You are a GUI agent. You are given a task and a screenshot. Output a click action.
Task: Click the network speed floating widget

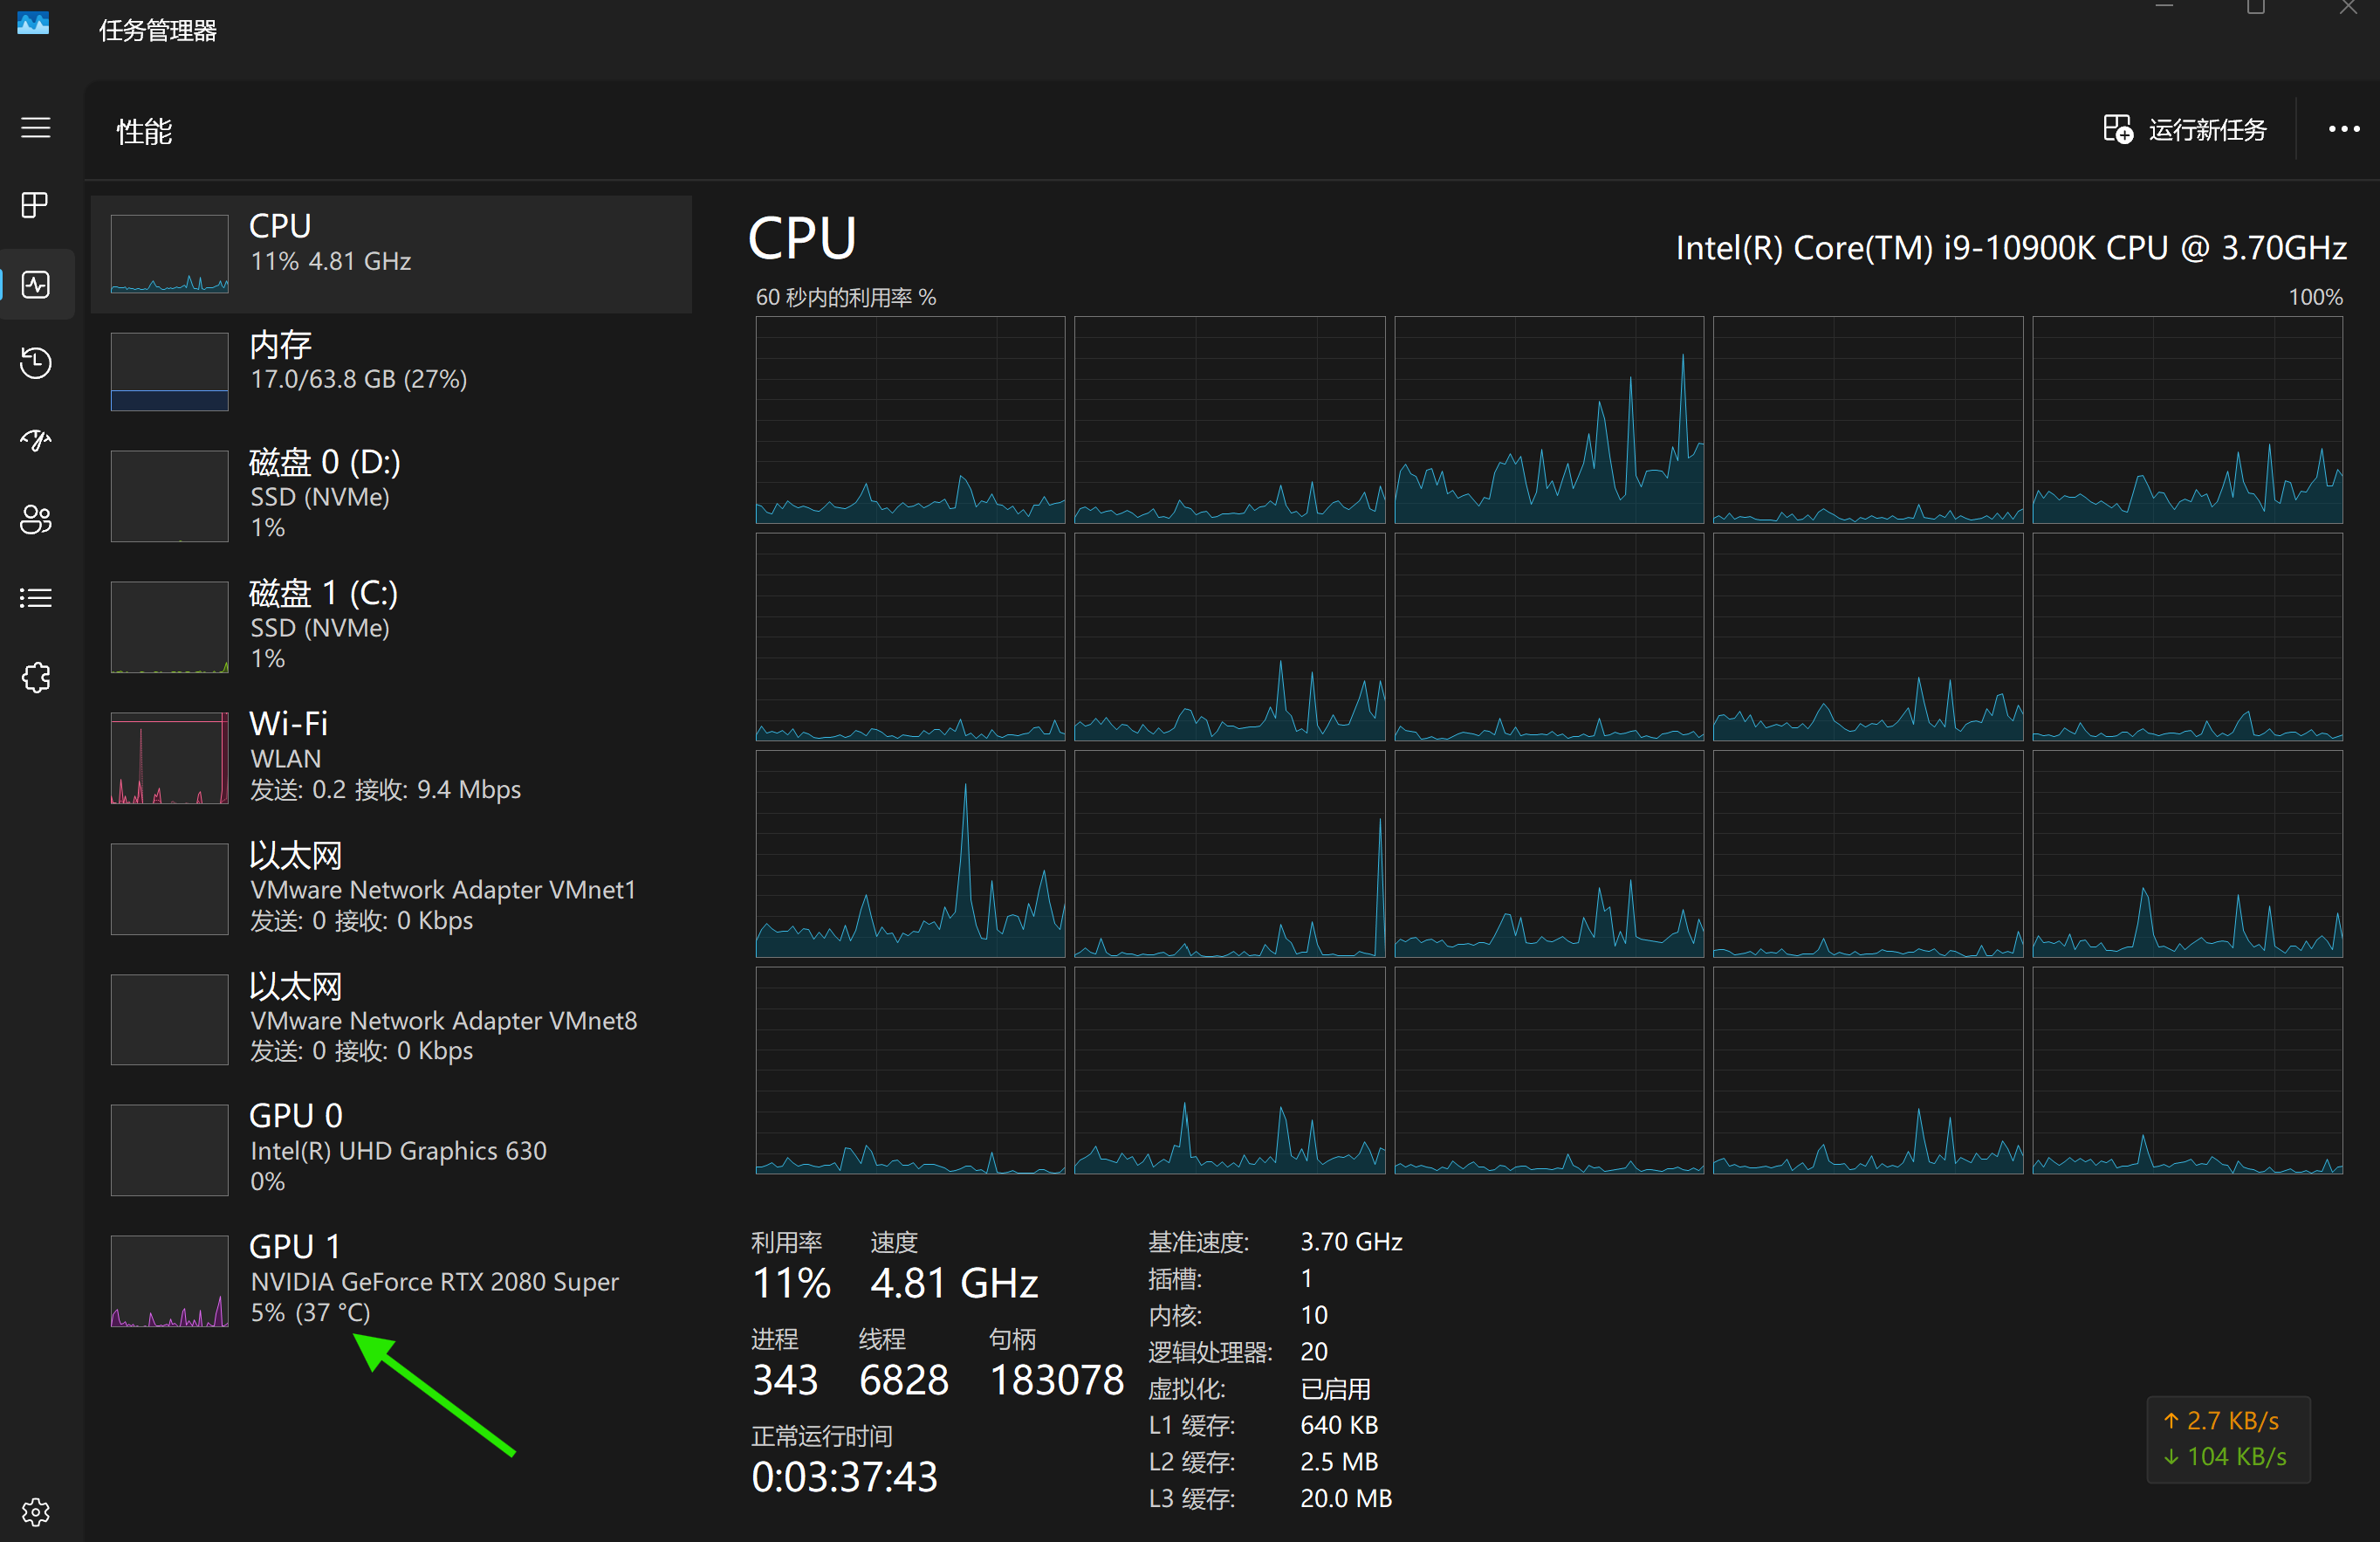[2227, 1438]
